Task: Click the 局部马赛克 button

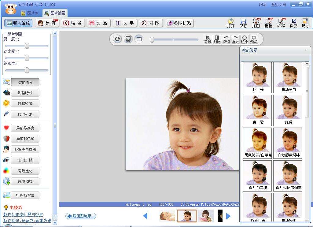Action: point(25,128)
